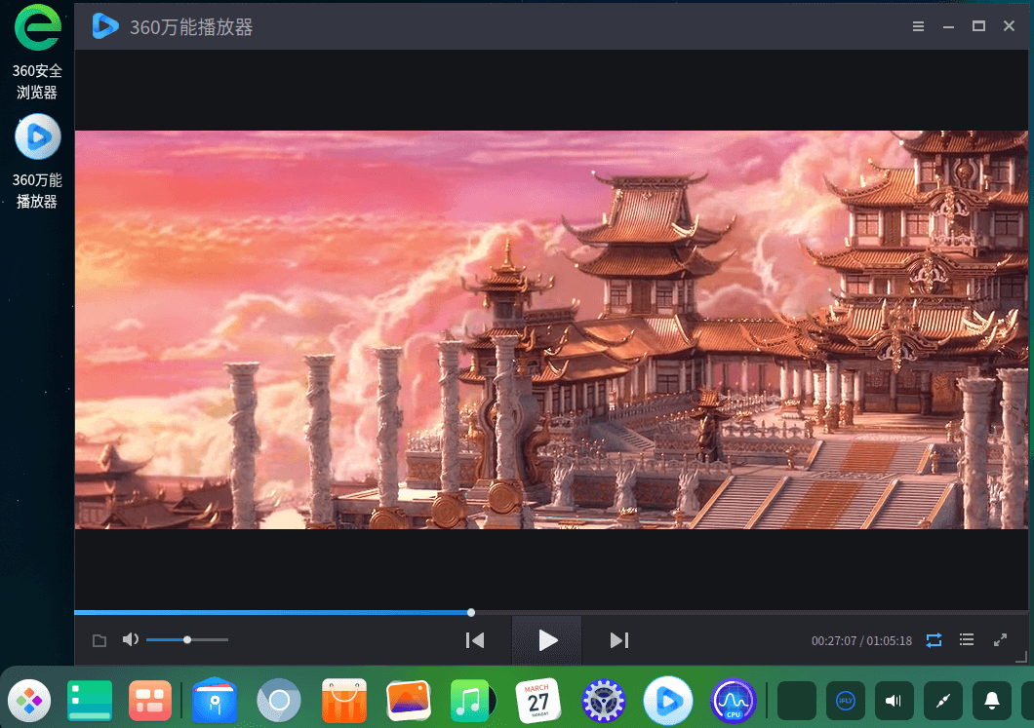Click the video frame area
Viewport: 1034px width, 728px height.
point(551,329)
